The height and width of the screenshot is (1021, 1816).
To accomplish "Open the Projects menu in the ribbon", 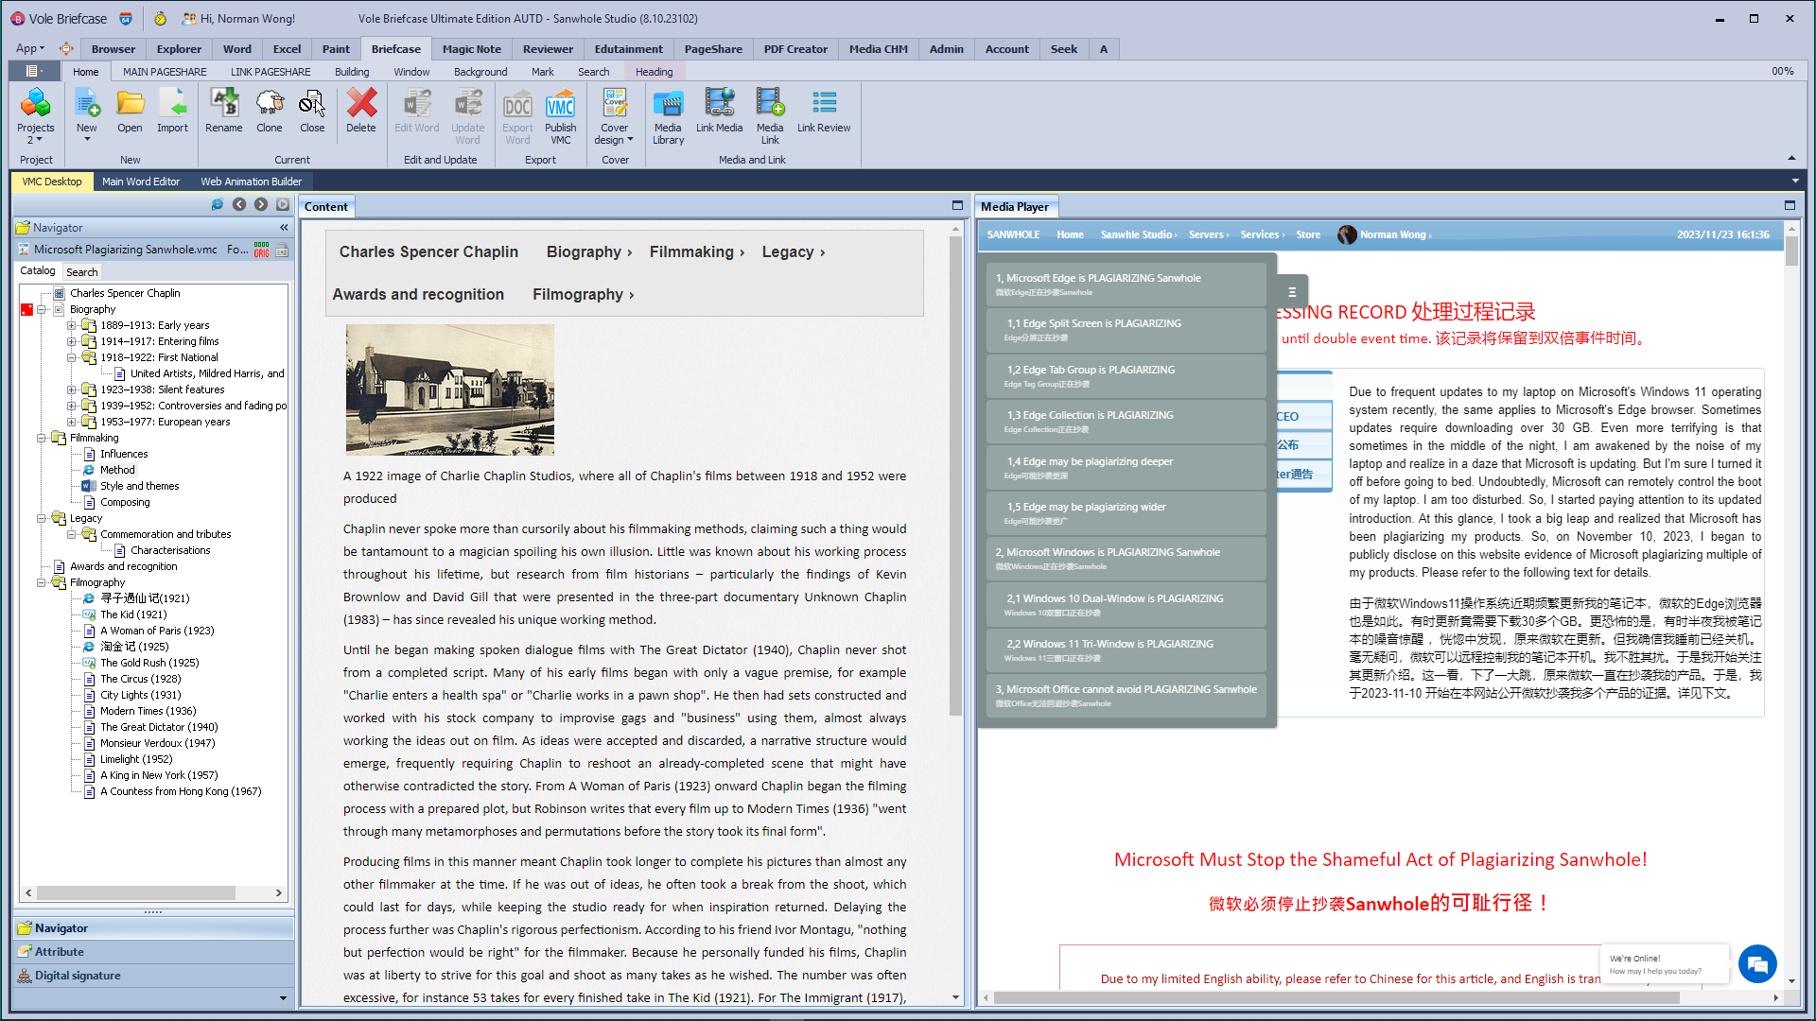I will 36,115.
